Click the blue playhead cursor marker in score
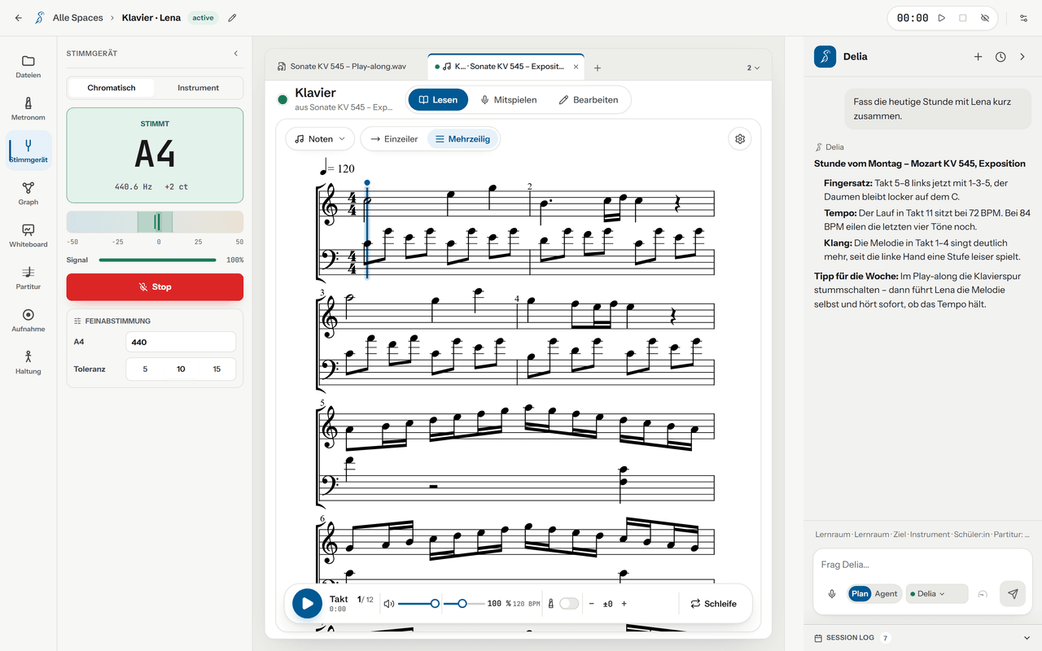1042x651 pixels. click(367, 184)
